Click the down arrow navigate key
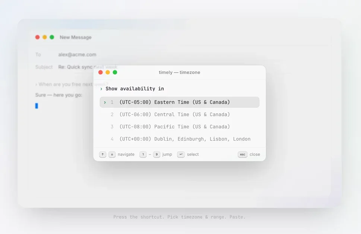Image resolution: width=361 pixels, height=234 pixels. click(112, 154)
